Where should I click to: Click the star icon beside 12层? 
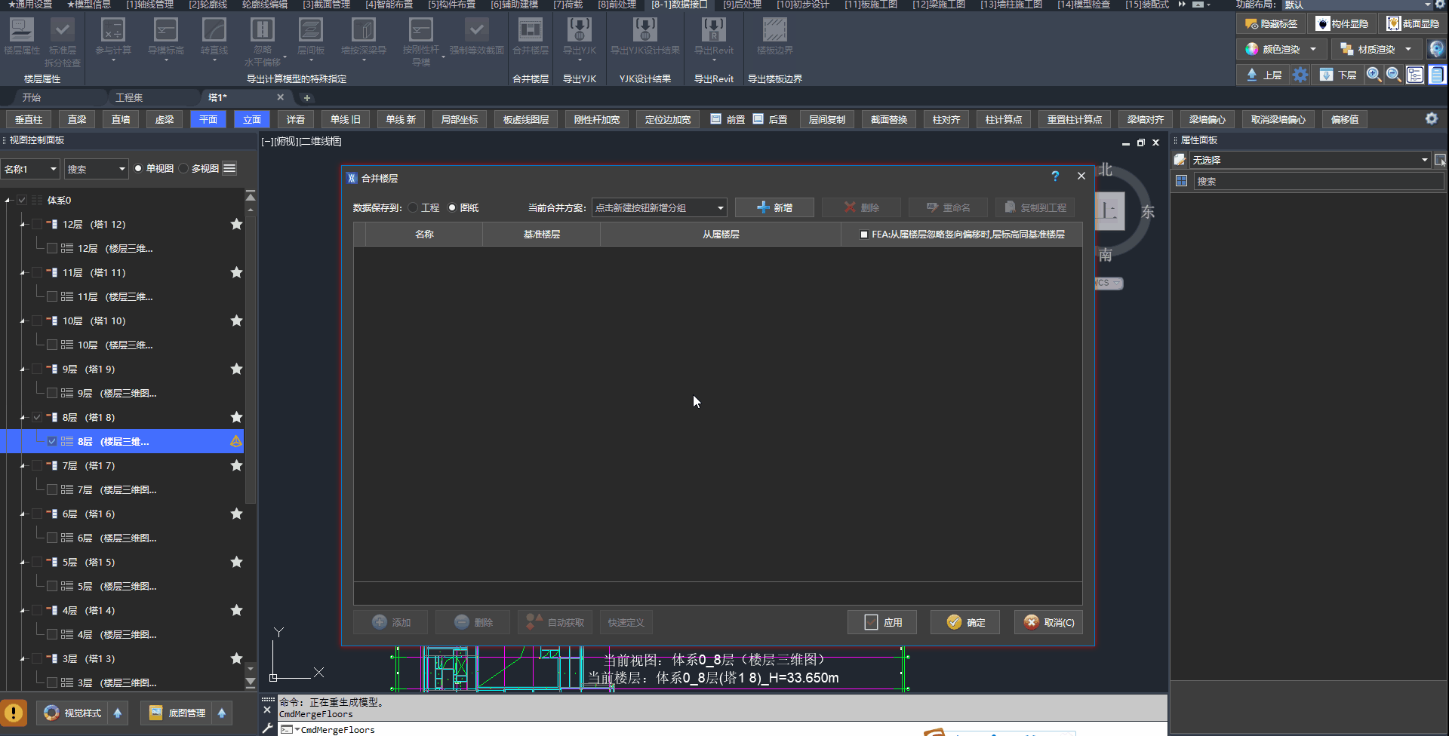click(x=236, y=225)
